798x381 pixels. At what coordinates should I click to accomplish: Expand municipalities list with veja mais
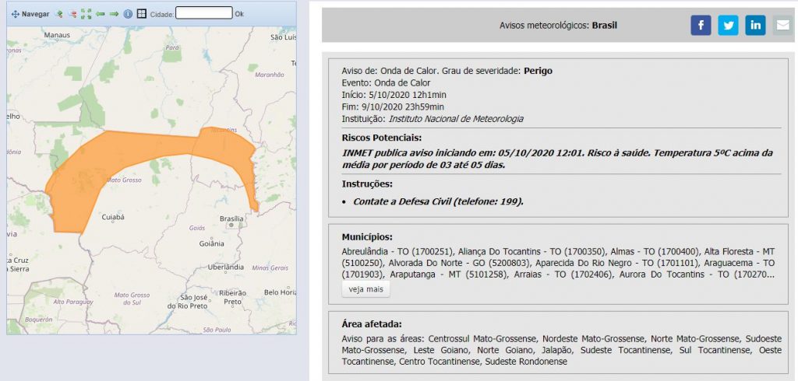point(365,289)
